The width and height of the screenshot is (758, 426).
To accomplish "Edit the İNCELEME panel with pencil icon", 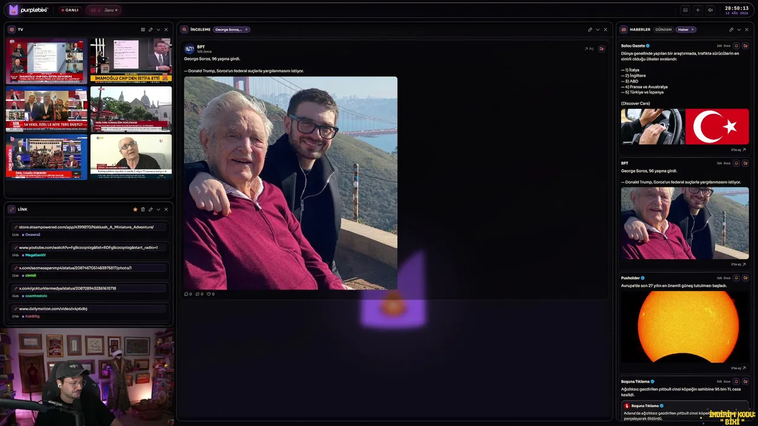I will tap(590, 30).
